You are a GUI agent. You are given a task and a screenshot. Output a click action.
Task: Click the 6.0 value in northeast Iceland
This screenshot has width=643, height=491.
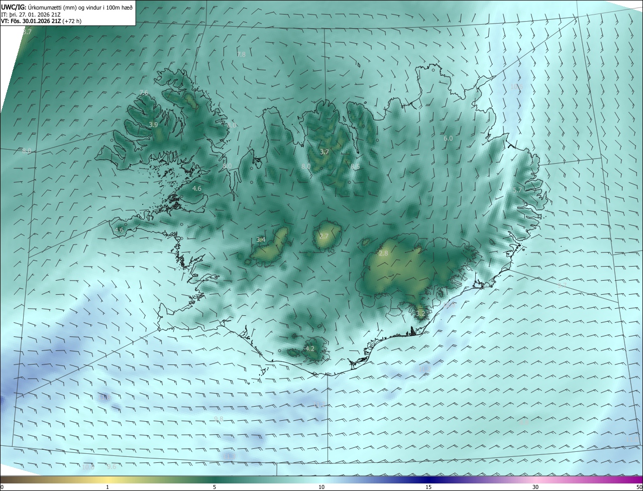tap(448, 138)
